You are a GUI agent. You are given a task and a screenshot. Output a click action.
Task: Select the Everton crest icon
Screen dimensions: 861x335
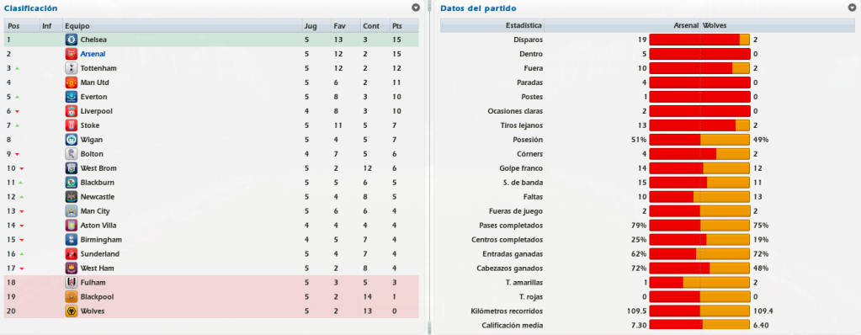(x=71, y=97)
